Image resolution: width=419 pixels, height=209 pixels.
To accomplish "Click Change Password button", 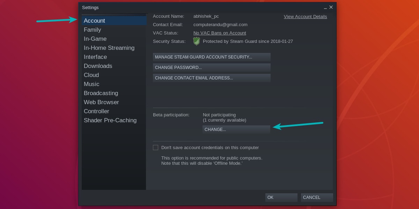I will [212, 67].
